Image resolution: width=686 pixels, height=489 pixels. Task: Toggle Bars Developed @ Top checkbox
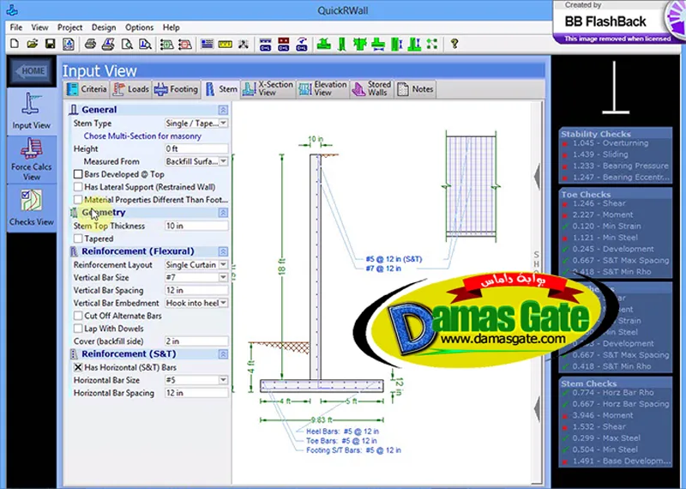pyautogui.click(x=78, y=174)
